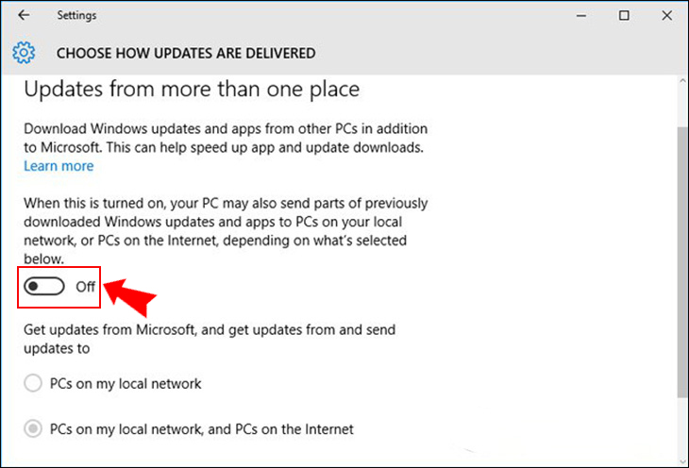Image resolution: width=689 pixels, height=468 pixels.
Task: Open the Learn more link
Action: click(x=59, y=166)
